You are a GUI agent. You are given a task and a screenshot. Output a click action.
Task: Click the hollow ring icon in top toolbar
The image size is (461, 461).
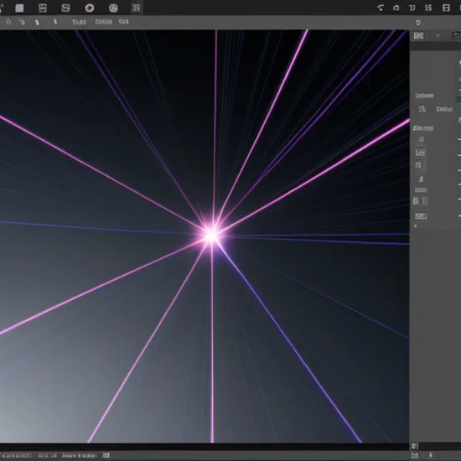click(89, 8)
